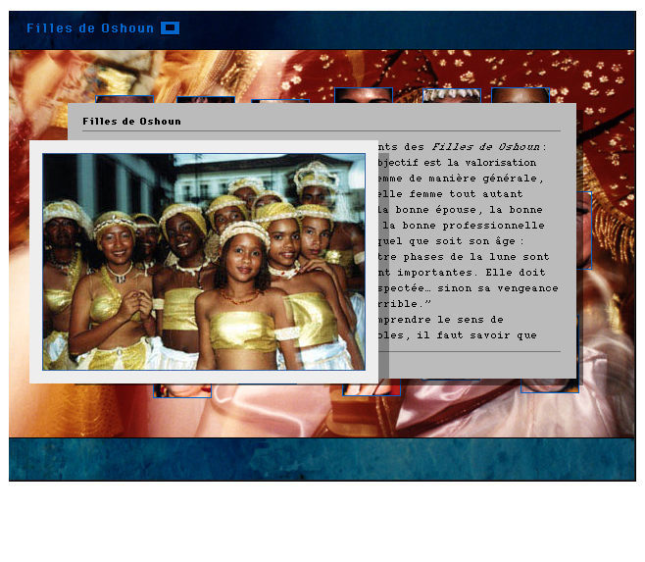
Task: Click the blue rectangle icon beside the title
Action: pyautogui.click(x=170, y=28)
